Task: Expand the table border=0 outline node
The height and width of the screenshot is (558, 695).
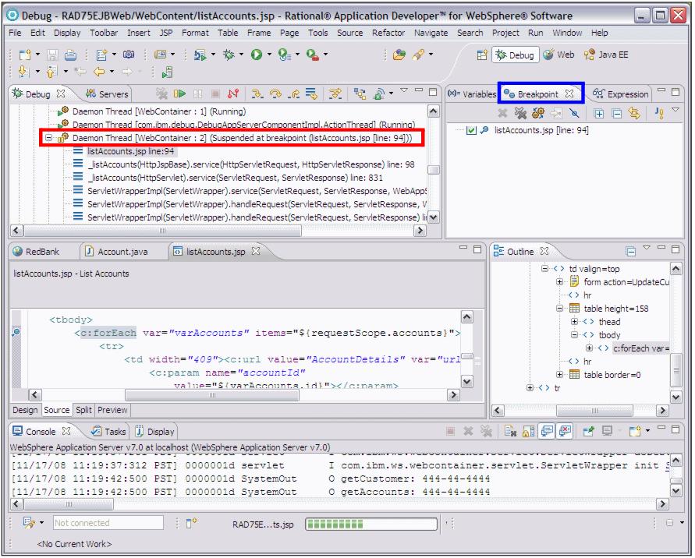Action: pyautogui.click(x=559, y=375)
